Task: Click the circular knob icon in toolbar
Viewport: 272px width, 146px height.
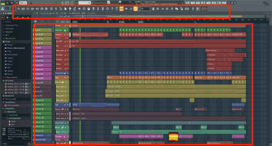Action: tap(84, 9)
